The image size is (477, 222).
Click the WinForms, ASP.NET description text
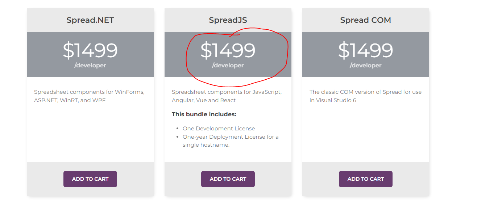point(89,96)
